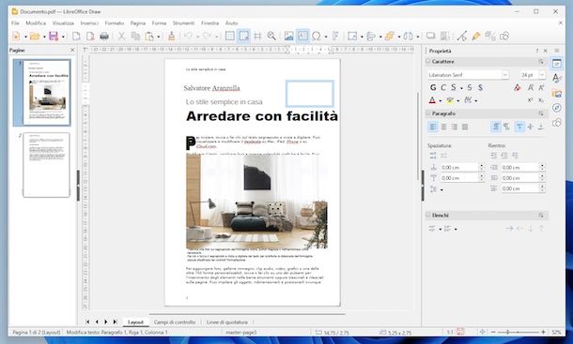
Task: Select the Layout layer tab
Action: click(135, 322)
